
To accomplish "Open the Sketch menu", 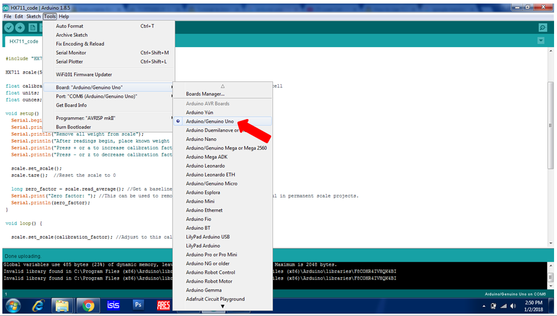I will [34, 17].
